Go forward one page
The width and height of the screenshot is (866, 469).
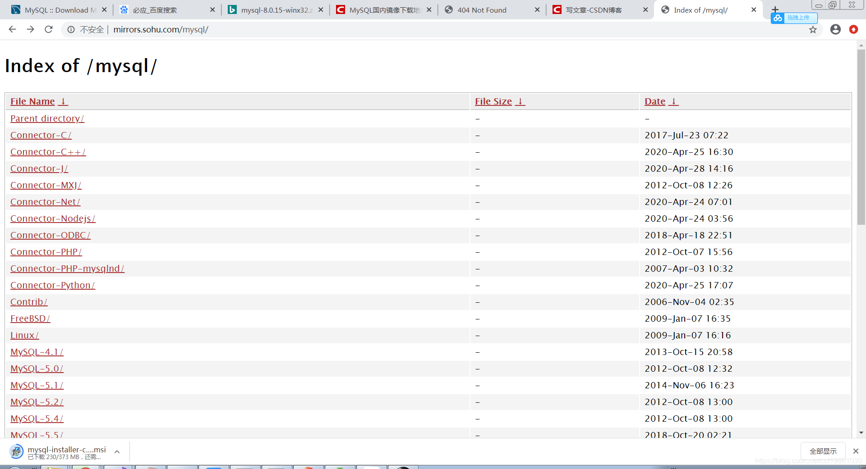30,29
